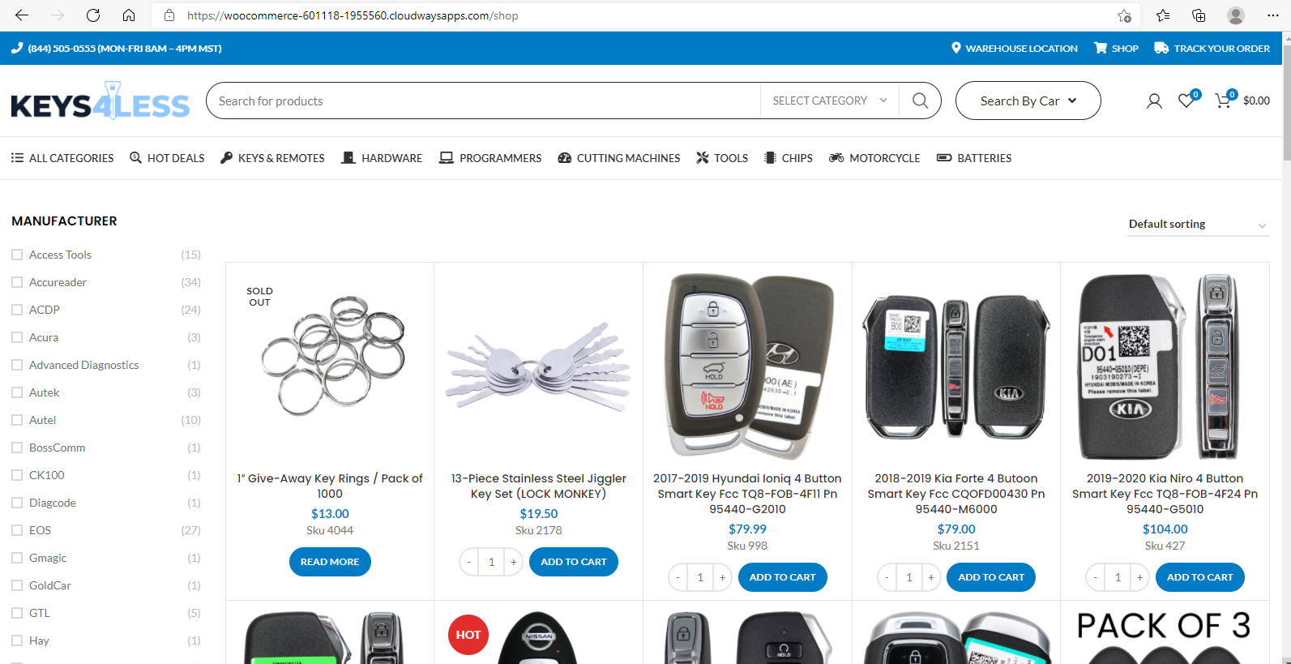
Task: Click Read More for Key Rings
Action: 330,562
